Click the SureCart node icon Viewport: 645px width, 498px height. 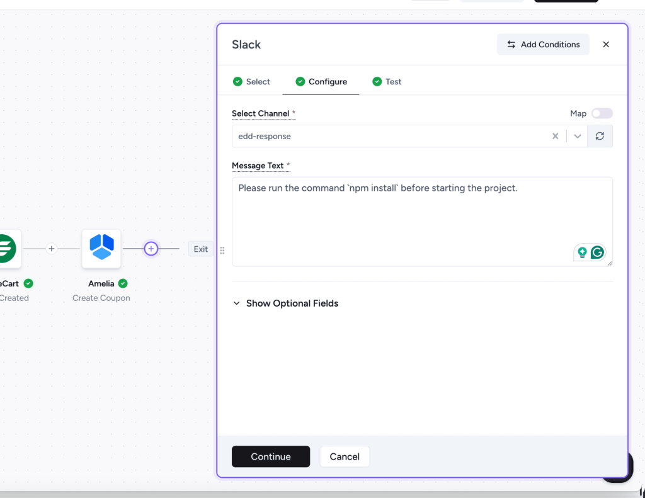(8, 248)
